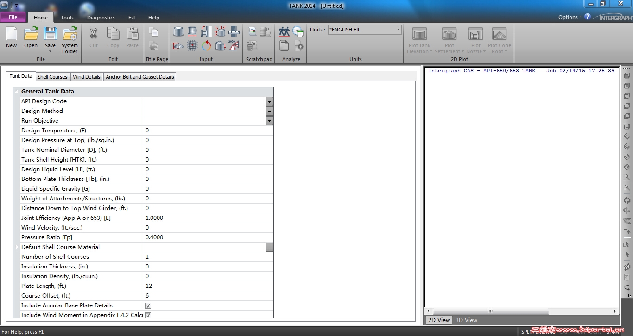Open a file with the Open folder icon
The height and width of the screenshot is (336, 633).
coord(31,34)
